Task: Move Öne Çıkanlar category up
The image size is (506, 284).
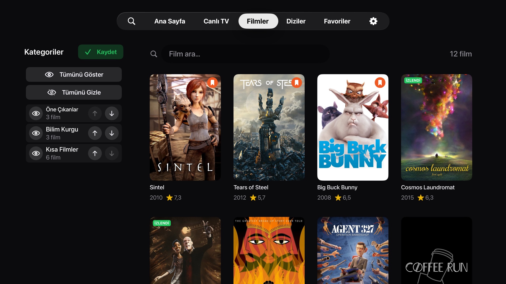Action: tap(95, 113)
